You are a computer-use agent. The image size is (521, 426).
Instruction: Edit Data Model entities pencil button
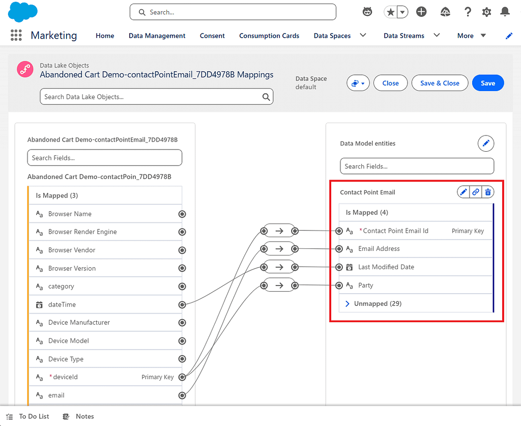pos(486,143)
